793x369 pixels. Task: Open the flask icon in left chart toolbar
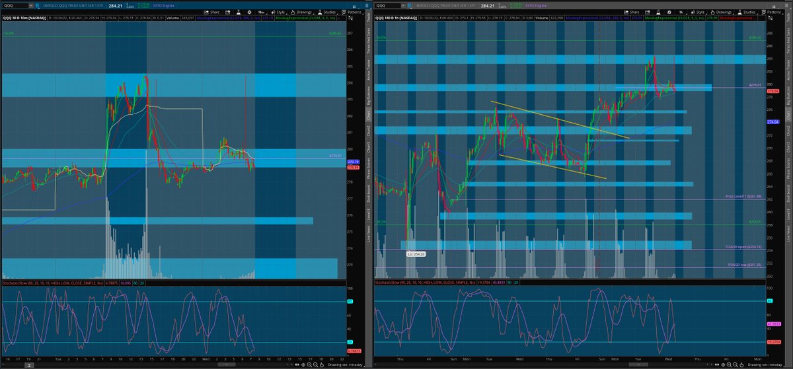point(239,12)
